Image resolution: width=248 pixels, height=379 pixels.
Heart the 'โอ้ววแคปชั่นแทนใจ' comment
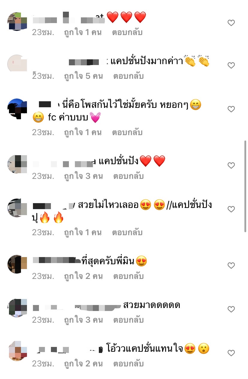pyautogui.click(x=231, y=353)
